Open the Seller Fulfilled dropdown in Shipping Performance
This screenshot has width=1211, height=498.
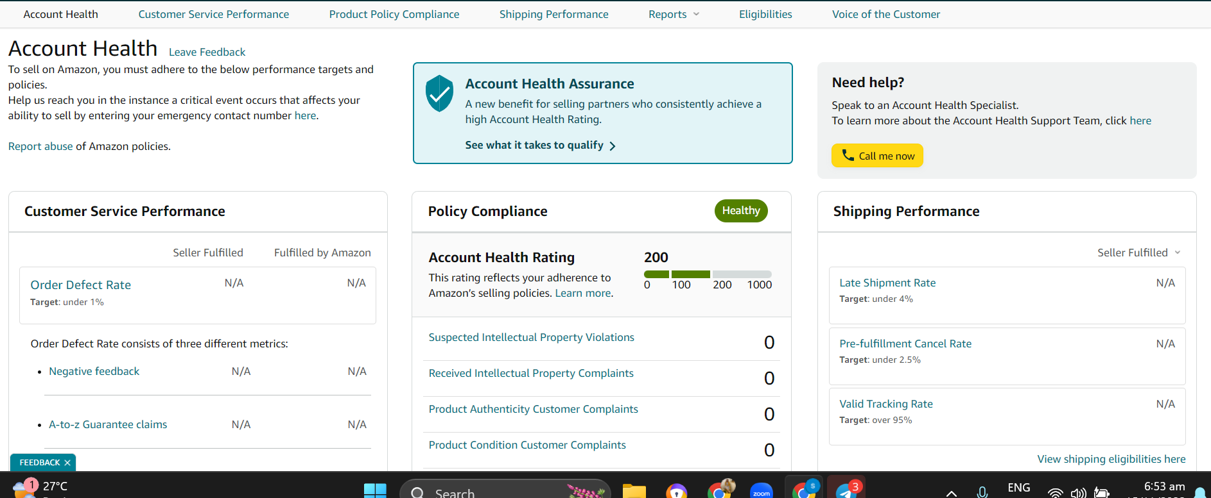click(x=1139, y=253)
